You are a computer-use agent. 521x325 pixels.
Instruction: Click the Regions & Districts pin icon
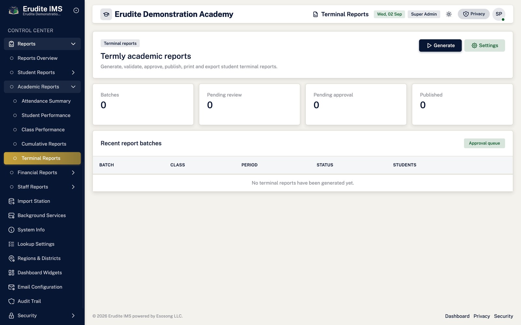coord(11,258)
